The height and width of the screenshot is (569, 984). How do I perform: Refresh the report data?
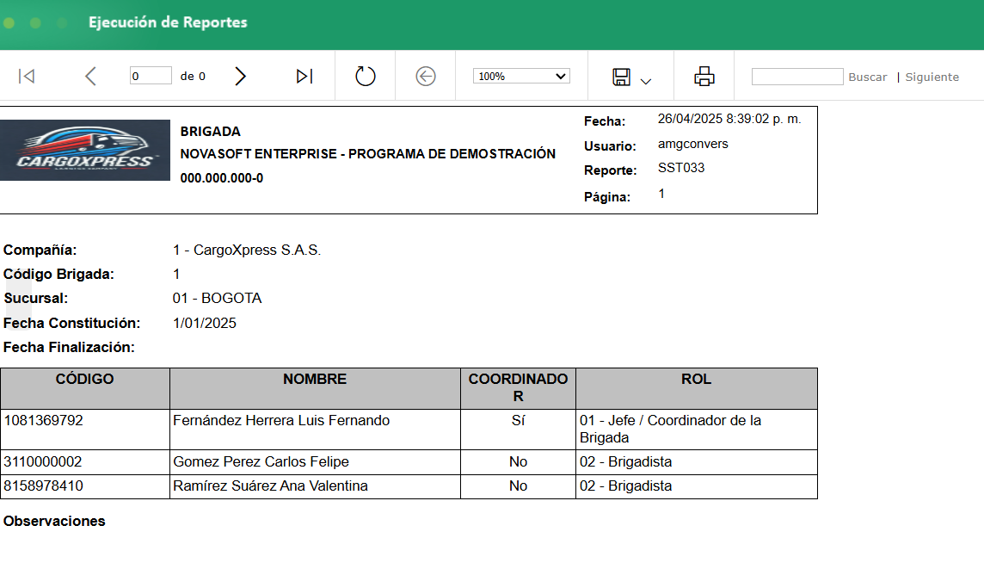[365, 76]
